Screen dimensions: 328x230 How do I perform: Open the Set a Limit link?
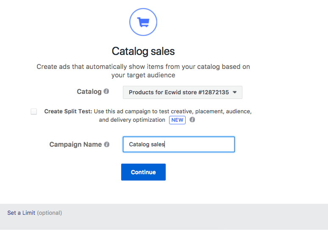coord(21,213)
